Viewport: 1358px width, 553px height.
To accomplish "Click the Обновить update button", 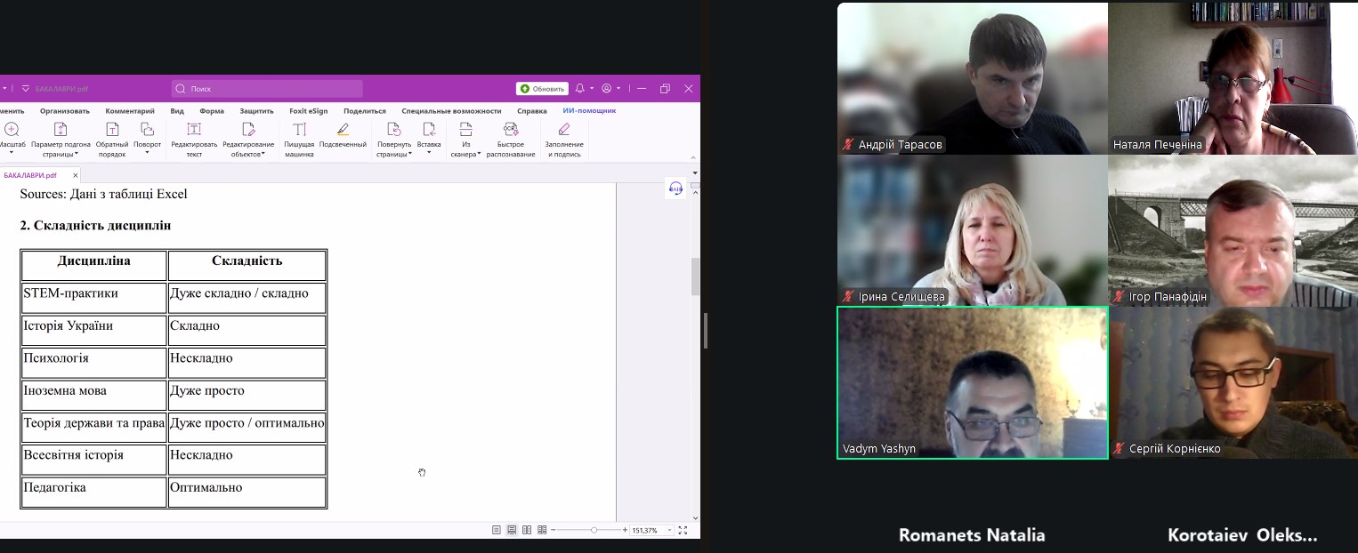I will 542,89.
